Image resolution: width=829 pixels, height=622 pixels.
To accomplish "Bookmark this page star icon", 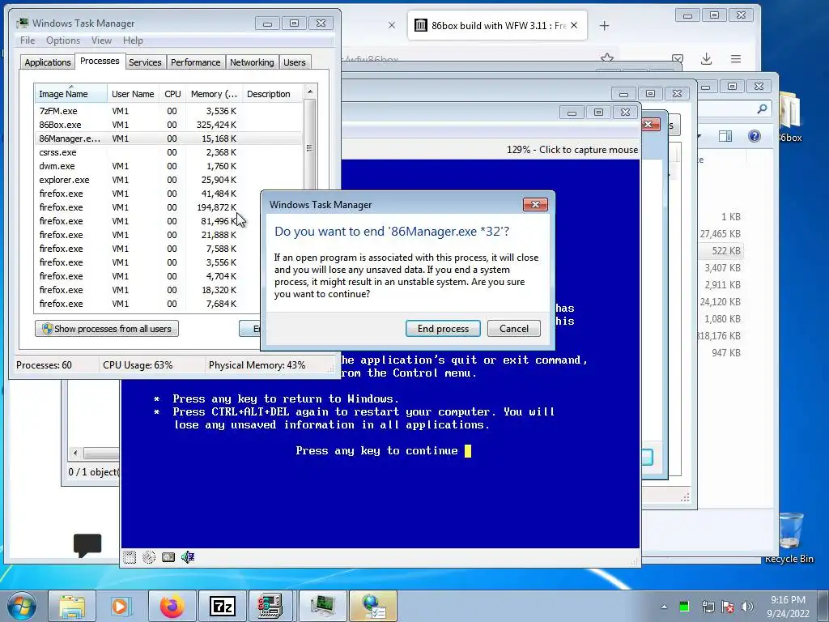I will point(607,58).
